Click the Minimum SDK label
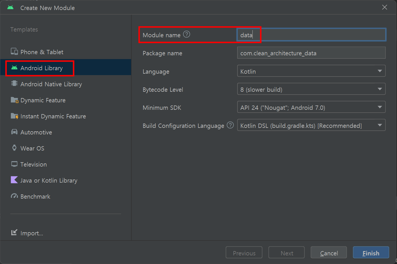 162,107
